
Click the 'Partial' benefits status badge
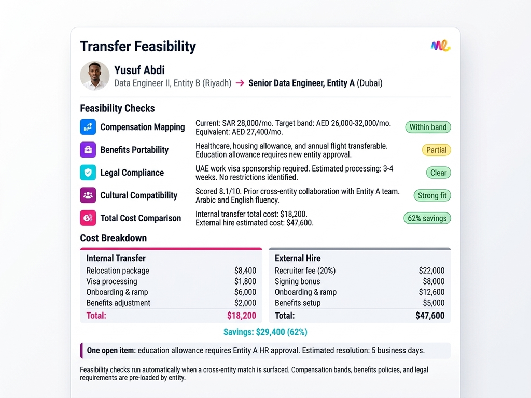436,150
